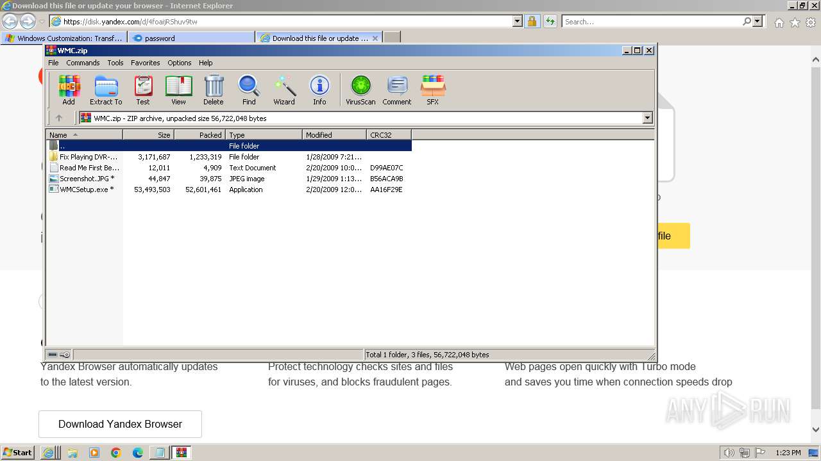This screenshot has width=821, height=461.
Task: Sort list by CRC32 column header
Action: click(389, 134)
